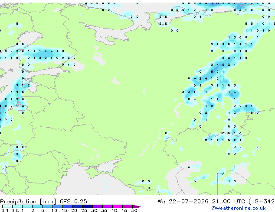The height and width of the screenshot is (212, 275).
Task: Click the "30" legend label
Action: 94,210
